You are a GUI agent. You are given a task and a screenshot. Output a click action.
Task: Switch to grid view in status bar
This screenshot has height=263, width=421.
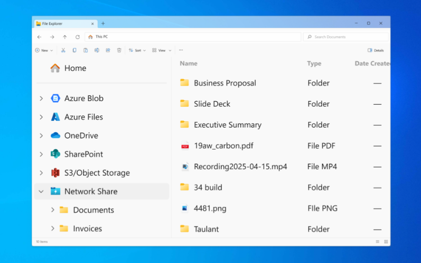tap(386, 242)
